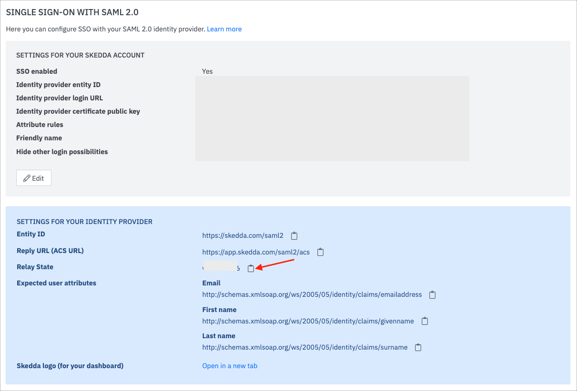Click the redacted Relay State value
Viewport: 577px width, 391px height.
pyautogui.click(x=221, y=267)
